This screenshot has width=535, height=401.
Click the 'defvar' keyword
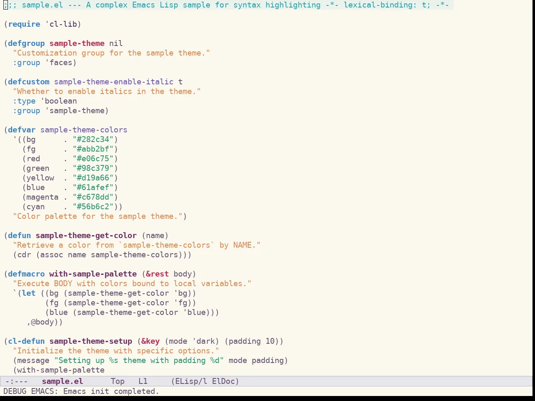click(22, 130)
